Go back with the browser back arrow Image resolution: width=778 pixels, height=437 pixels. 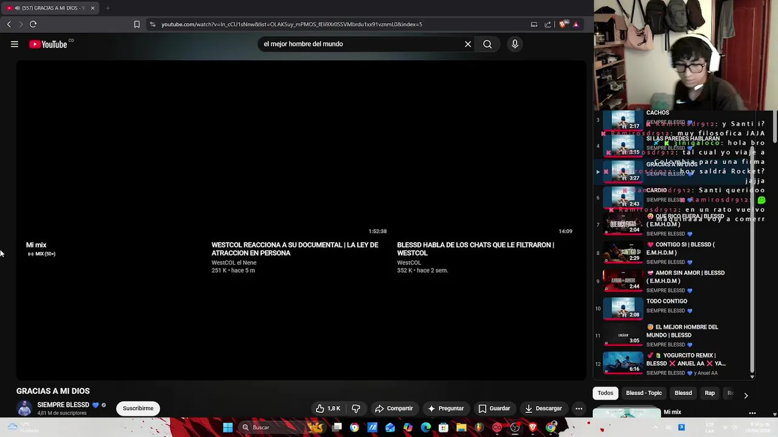(x=9, y=24)
